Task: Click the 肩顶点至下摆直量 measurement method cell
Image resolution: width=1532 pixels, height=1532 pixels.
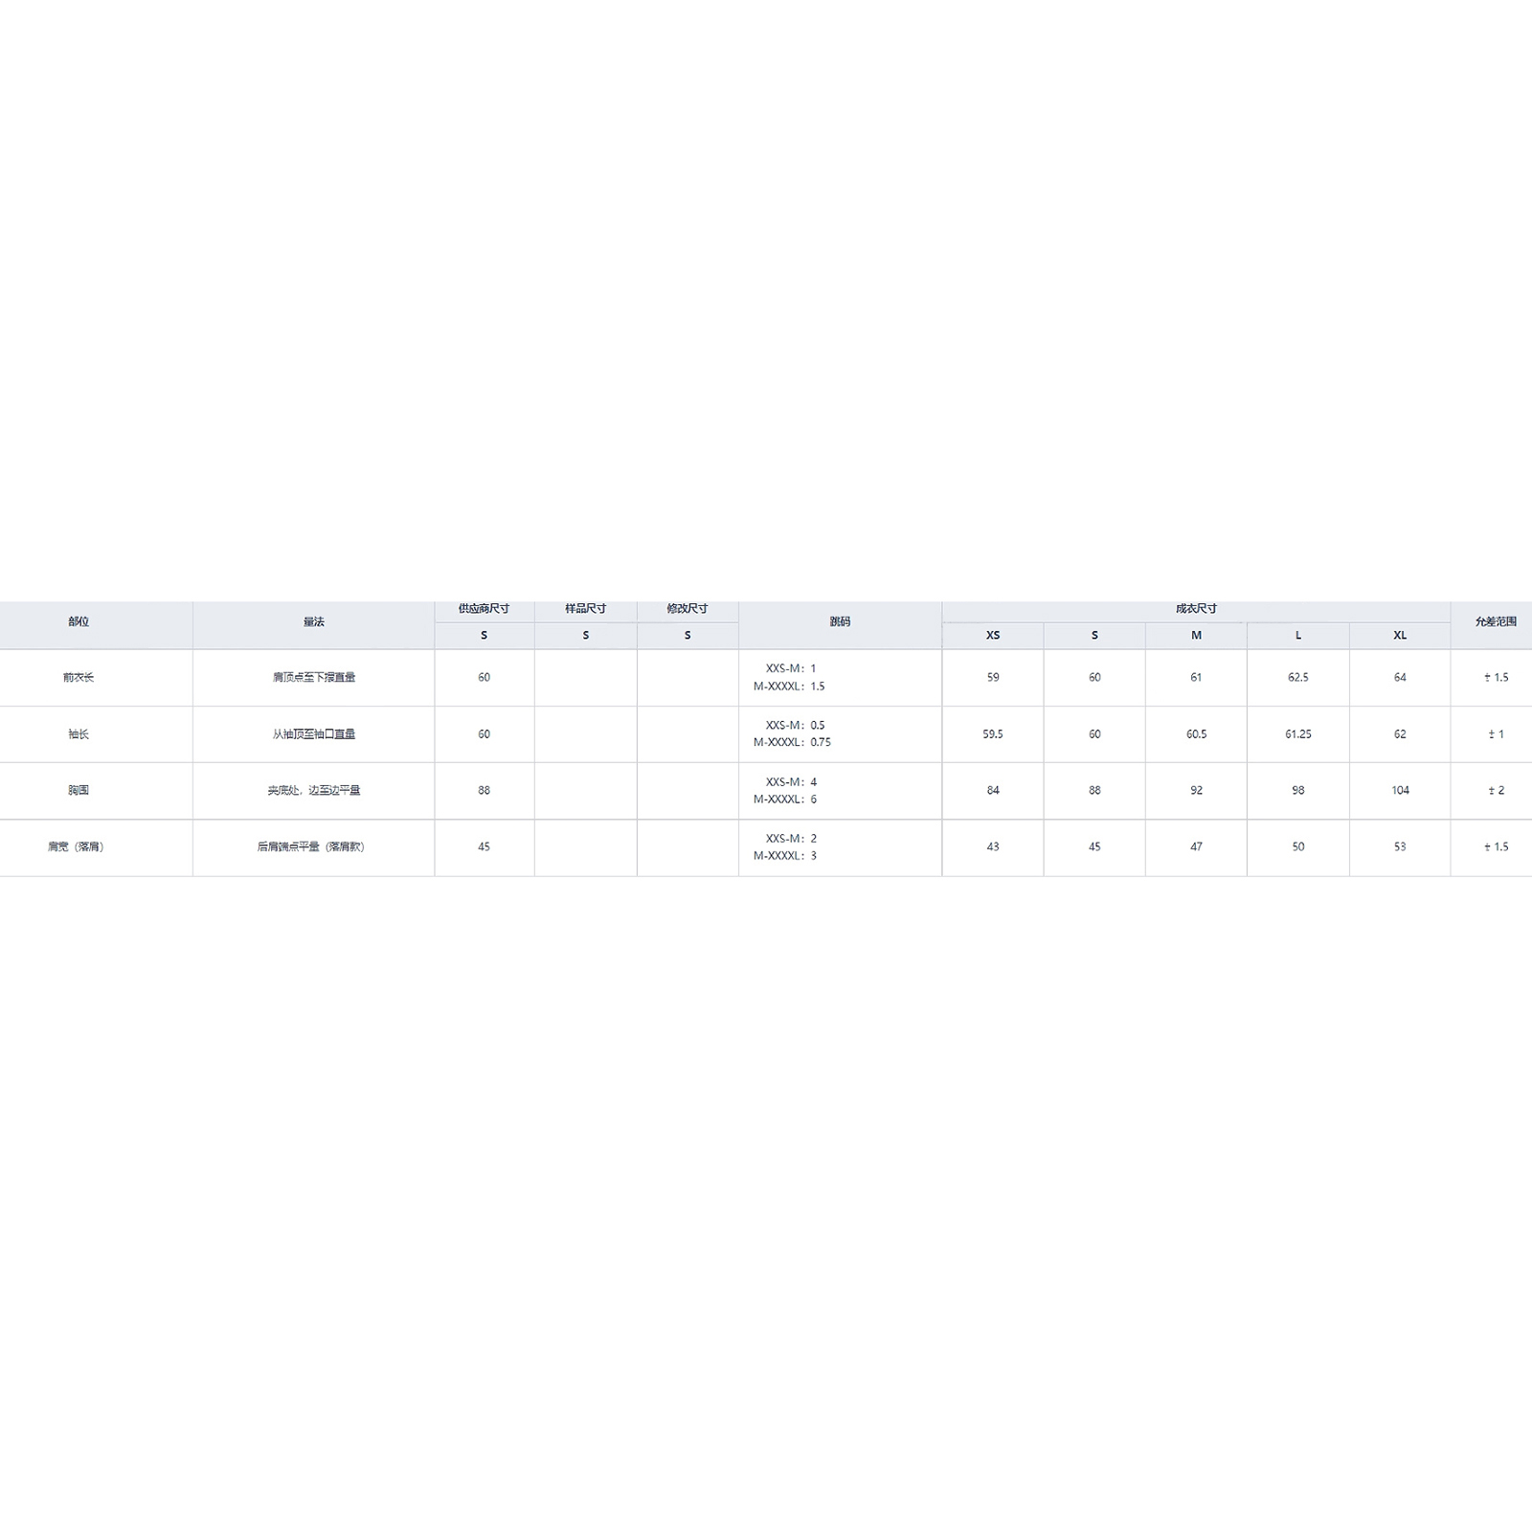Action: [x=314, y=678]
